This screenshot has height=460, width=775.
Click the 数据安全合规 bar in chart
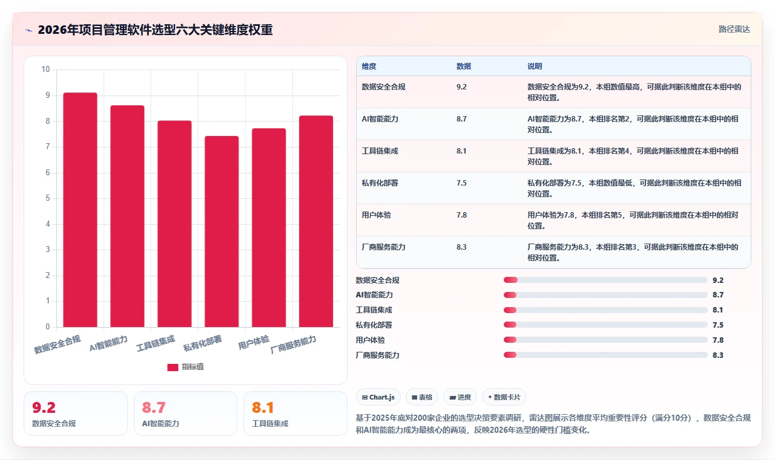point(80,210)
